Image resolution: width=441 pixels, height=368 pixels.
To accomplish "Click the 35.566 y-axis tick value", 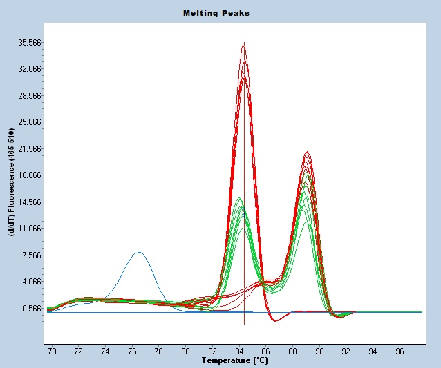I will click(x=30, y=43).
